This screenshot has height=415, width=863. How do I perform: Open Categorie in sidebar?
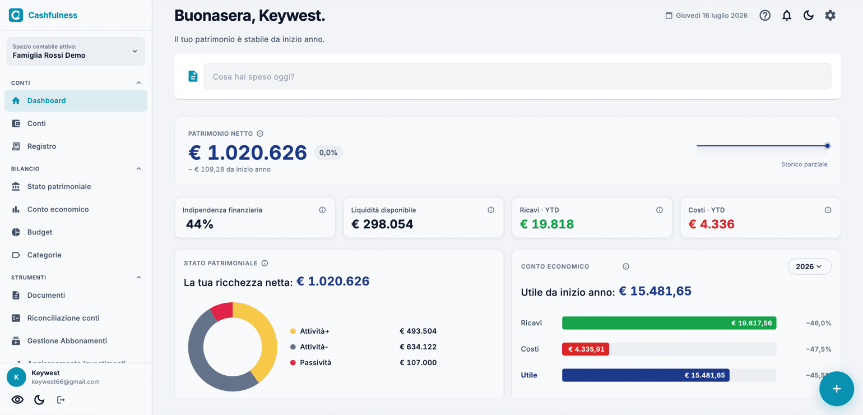76,255
